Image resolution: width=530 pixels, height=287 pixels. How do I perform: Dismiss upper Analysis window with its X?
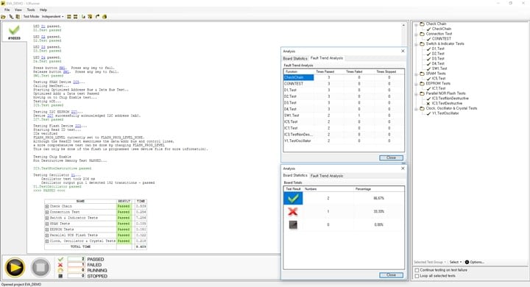[403, 51]
